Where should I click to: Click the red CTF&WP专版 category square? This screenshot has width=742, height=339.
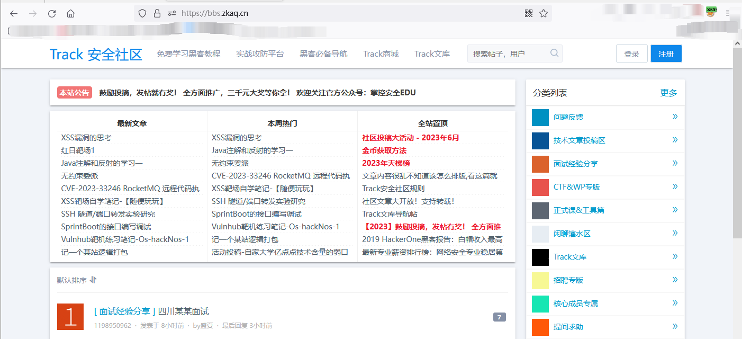click(x=540, y=187)
